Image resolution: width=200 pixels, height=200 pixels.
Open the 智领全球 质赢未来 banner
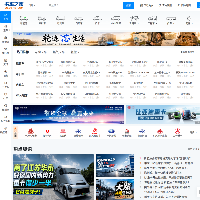[x=69, y=114]
